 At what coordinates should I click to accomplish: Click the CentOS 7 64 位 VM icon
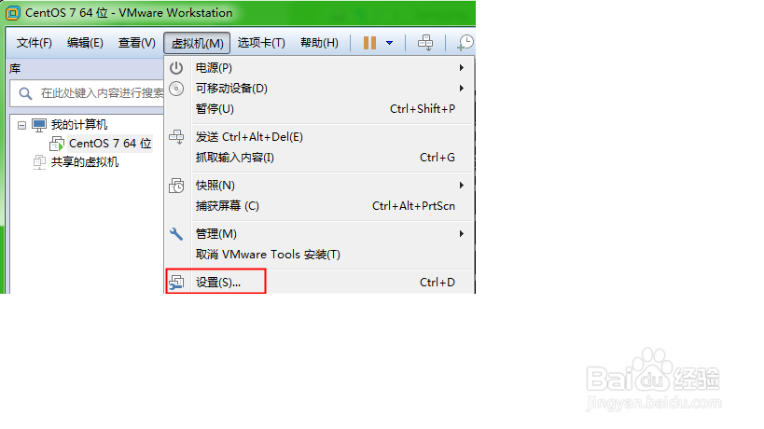[57, 144]
